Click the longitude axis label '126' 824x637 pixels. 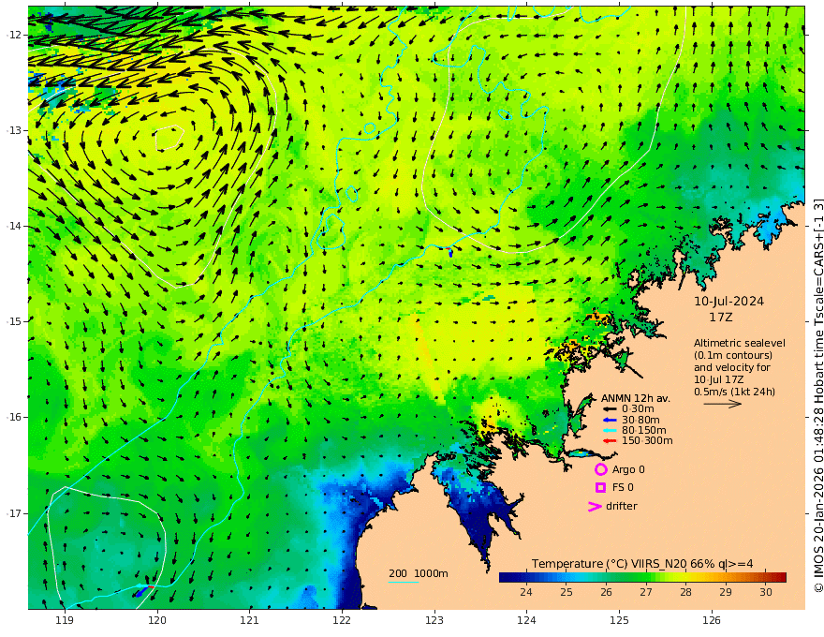click(x=712, y=620)
